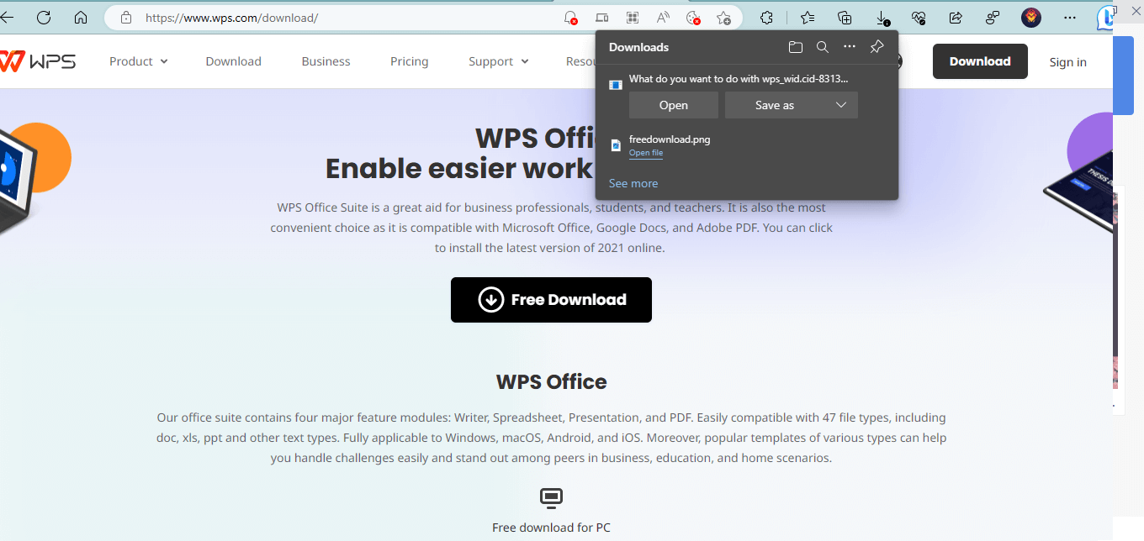
Task: Open Settings and more ellipsis menu
Action: (x=1070, y=17)
